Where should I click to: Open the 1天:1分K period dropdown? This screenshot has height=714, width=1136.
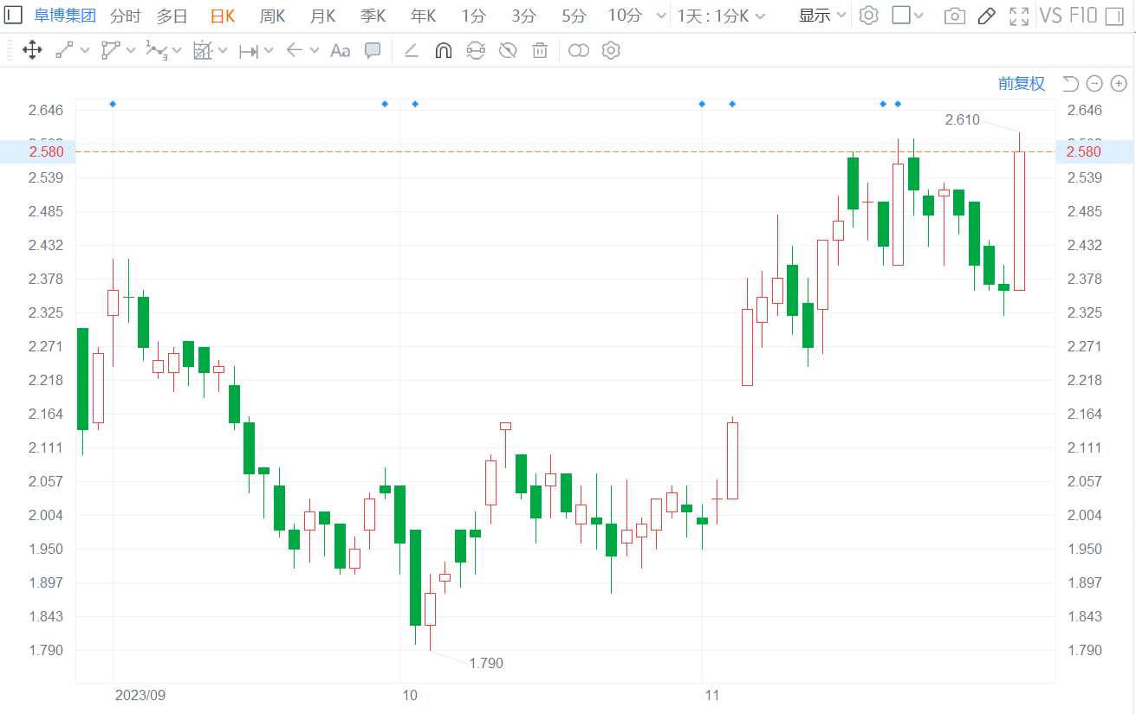pyautogui.click(x=722, y=16)
